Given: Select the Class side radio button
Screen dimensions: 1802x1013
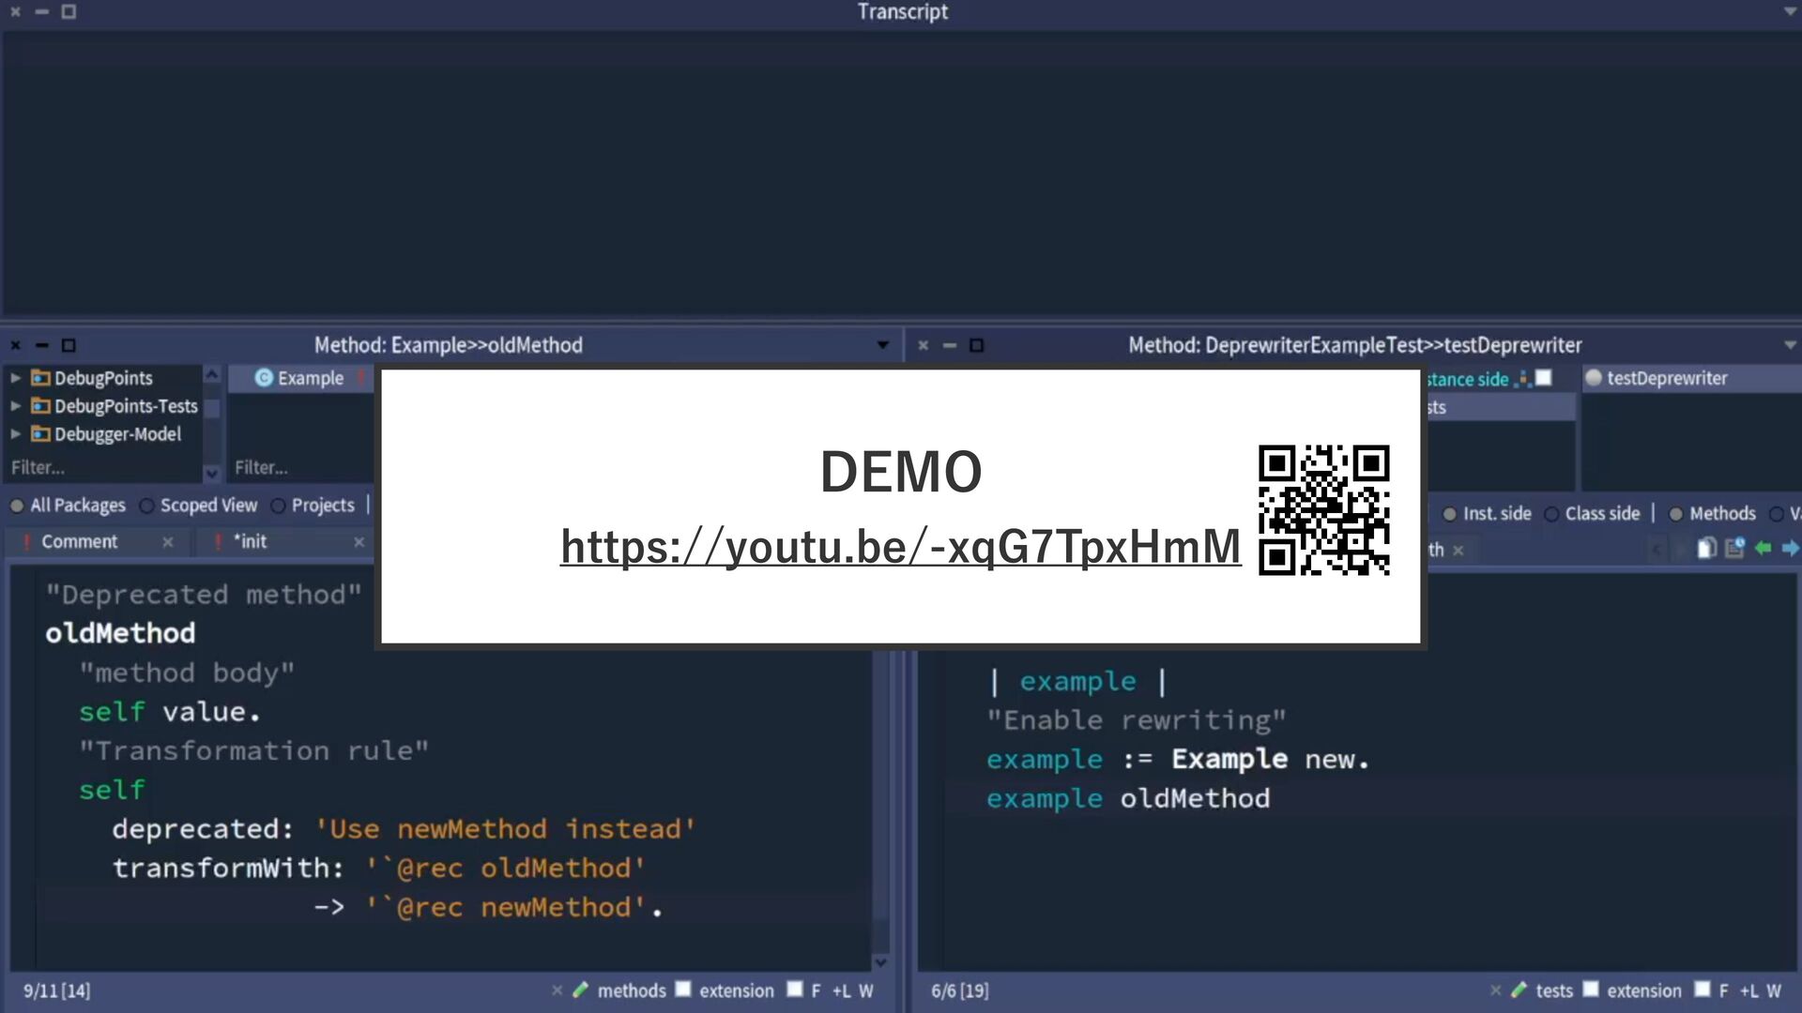Looking at the screenshot, I should pos(1551,514).
